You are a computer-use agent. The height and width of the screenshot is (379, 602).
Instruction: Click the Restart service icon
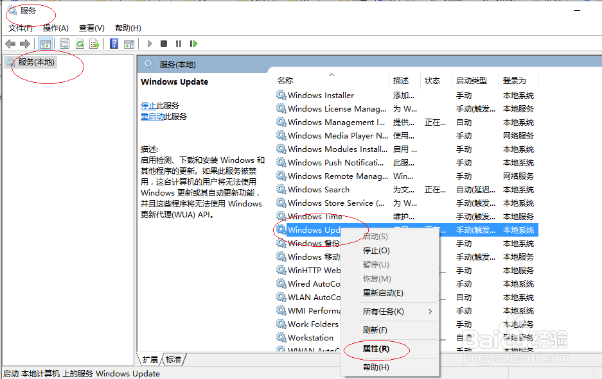[x=193, y=44]
